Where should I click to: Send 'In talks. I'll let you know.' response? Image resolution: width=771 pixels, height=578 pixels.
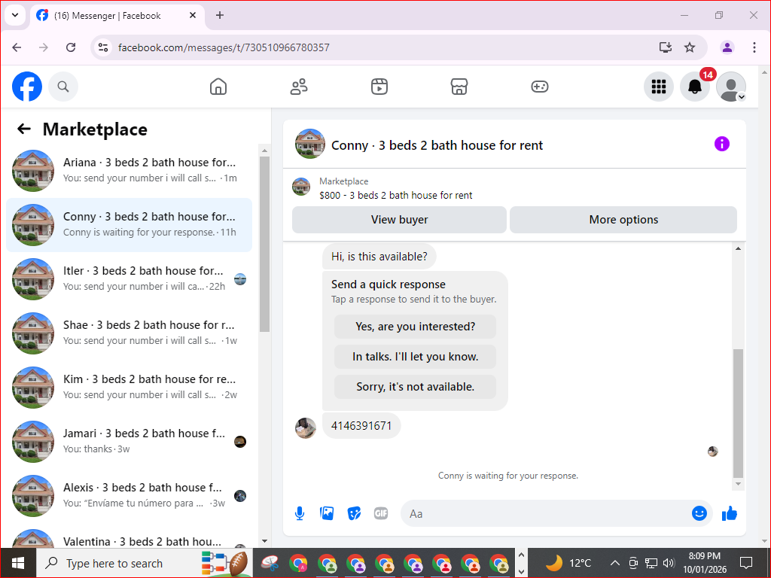[415, 357]
